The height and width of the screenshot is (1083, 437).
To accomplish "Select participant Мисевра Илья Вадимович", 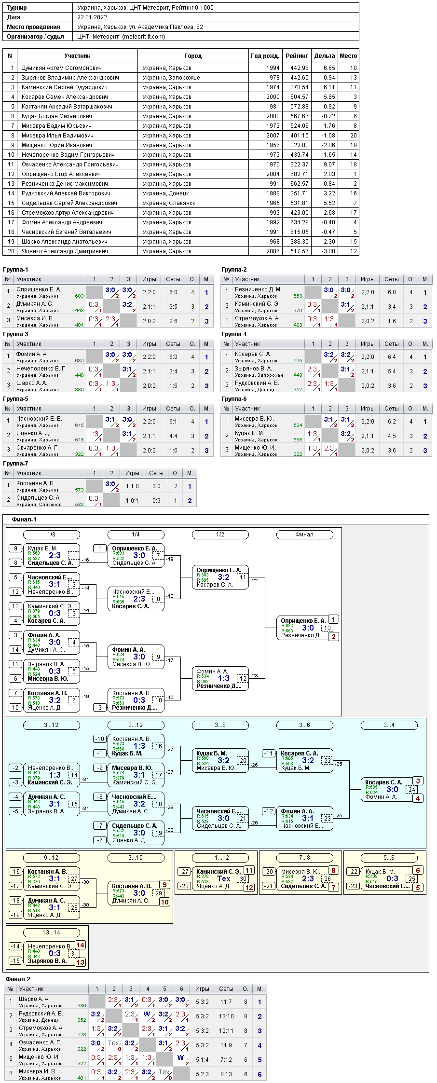I will 57,136.
